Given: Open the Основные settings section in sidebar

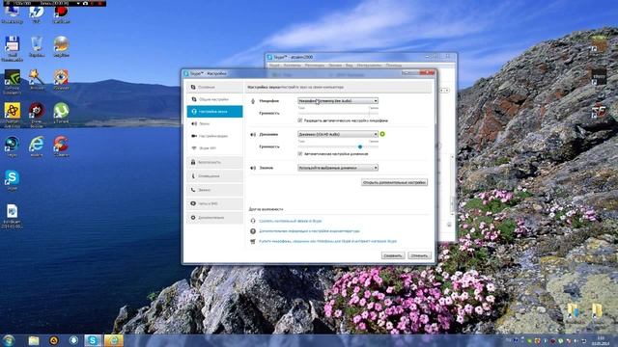Looking at the screenshot, I should tap(214, 87).
